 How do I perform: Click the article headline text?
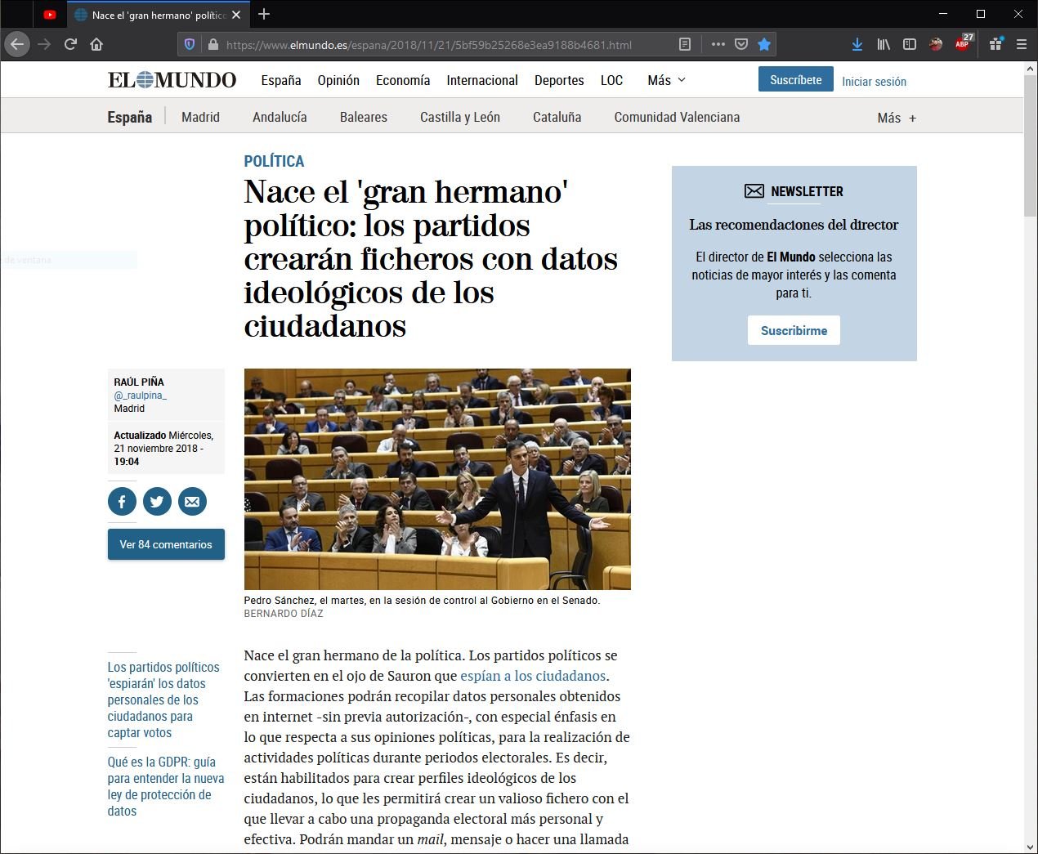(431, 258)
